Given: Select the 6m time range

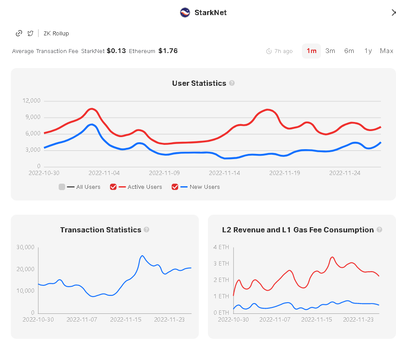Looking at the screenshot, I should (x=349, y=51).
